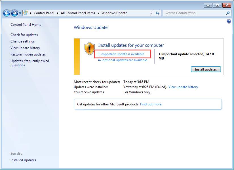Click the Install updates button
The width and height of the screenshot is (234, 170).
pyautogui.click(x=206, y=69)
